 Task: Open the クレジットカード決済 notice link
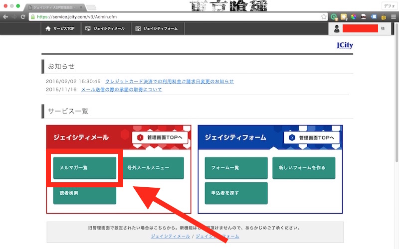170,81
